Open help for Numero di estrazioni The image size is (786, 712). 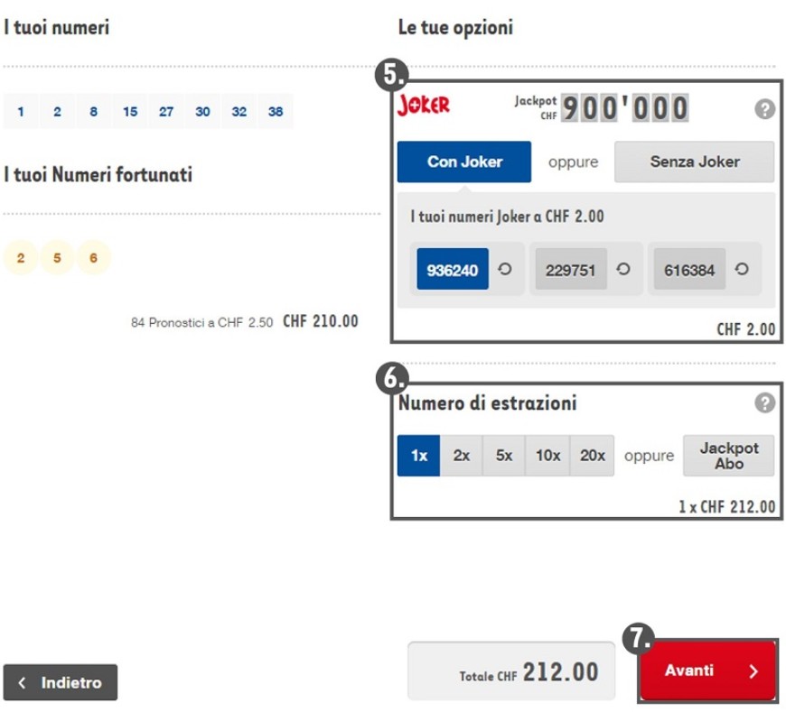point(764,403)
